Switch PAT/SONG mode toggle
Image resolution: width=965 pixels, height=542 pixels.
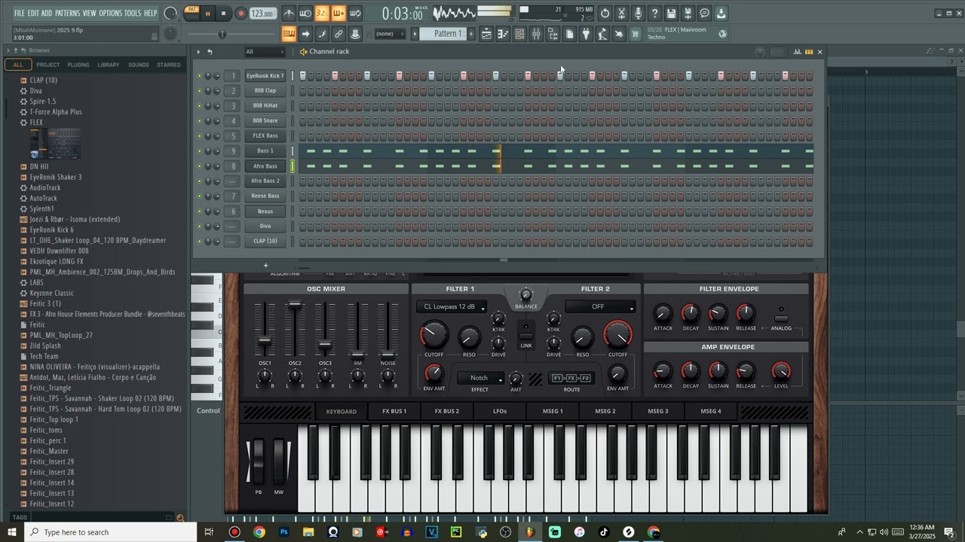pos(191,13)
